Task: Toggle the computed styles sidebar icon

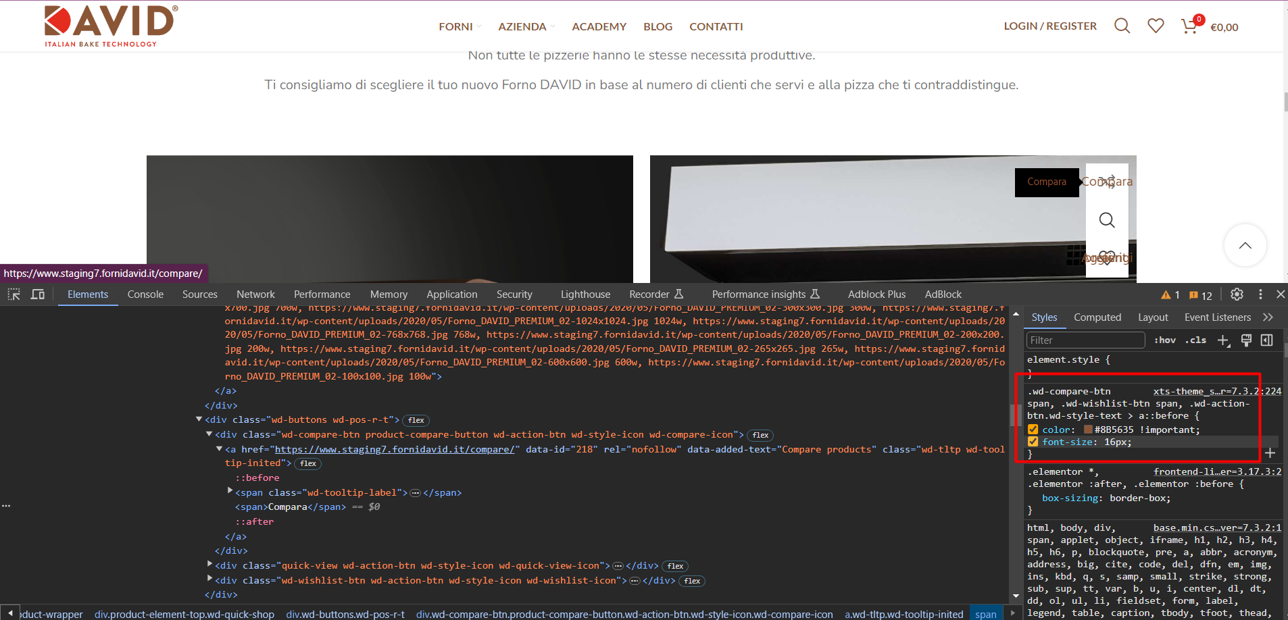Action: 1267,340
